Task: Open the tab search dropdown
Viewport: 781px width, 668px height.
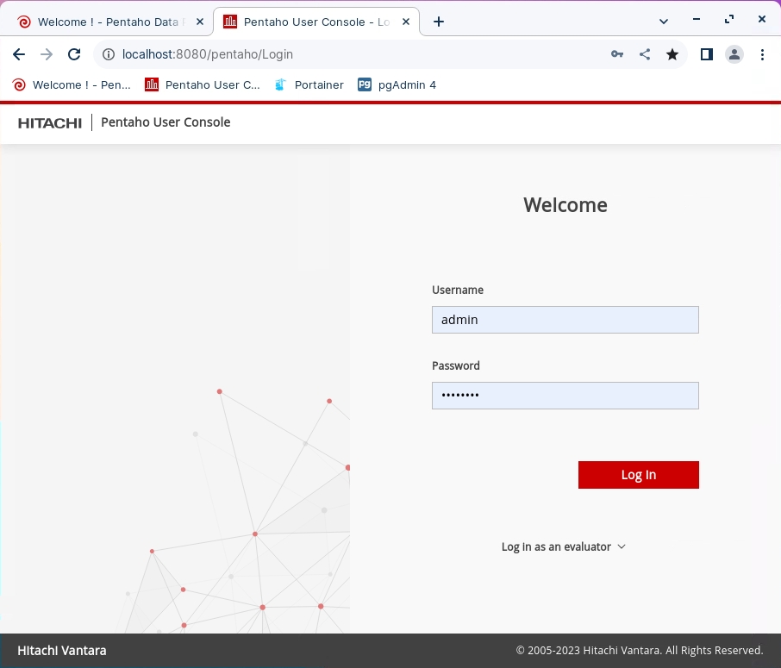Action: coord(664,22)
